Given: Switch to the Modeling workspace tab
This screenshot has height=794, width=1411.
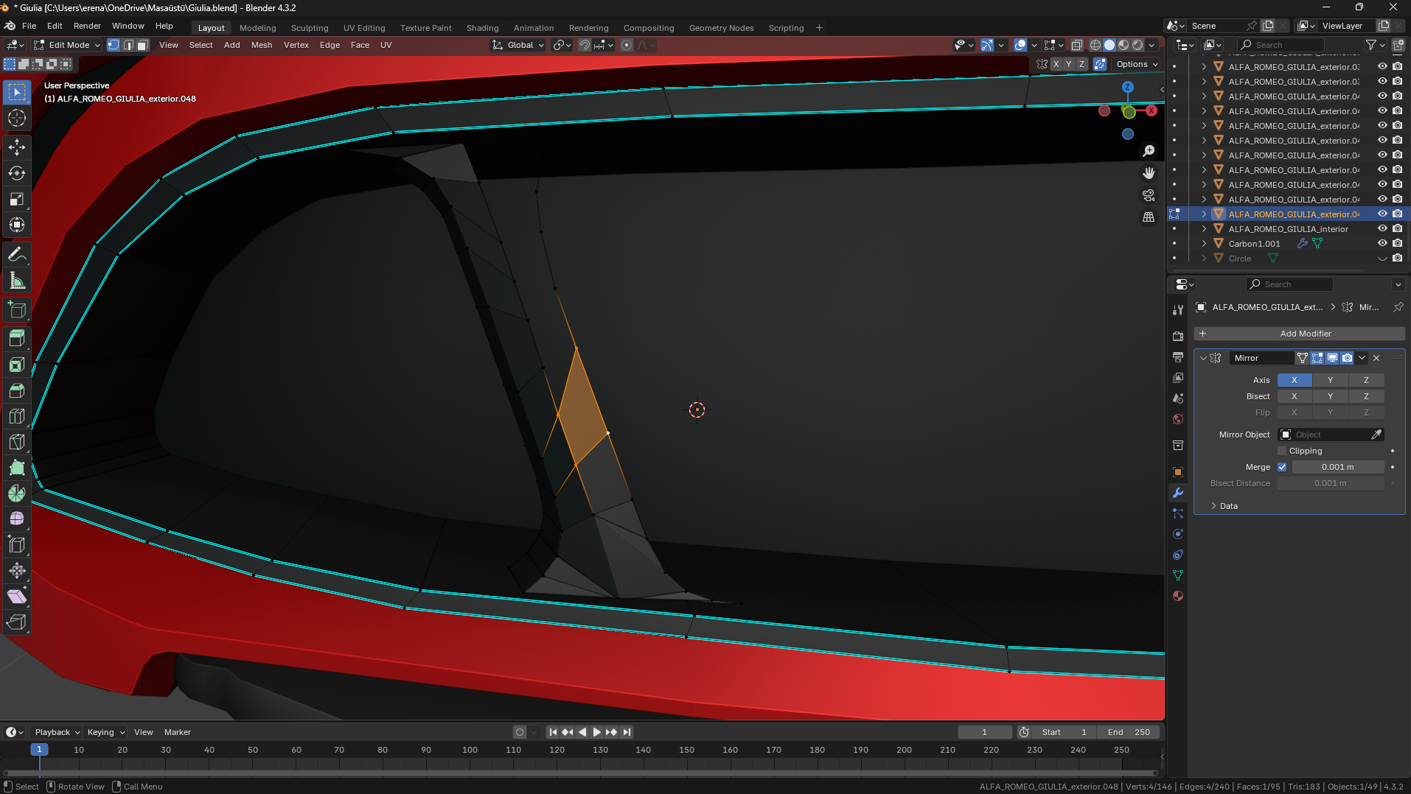Looking at the screenshot, I should click(x=258, y=28).
